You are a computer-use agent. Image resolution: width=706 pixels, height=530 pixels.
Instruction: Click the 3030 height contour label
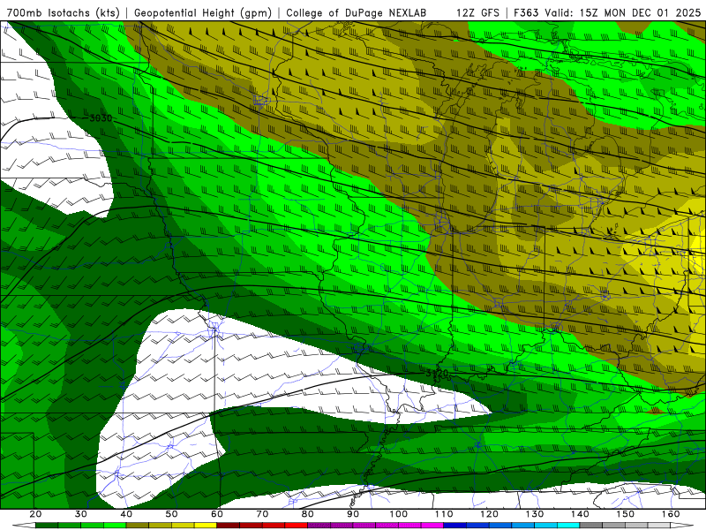pyautogui.click(x=101, y=118)
